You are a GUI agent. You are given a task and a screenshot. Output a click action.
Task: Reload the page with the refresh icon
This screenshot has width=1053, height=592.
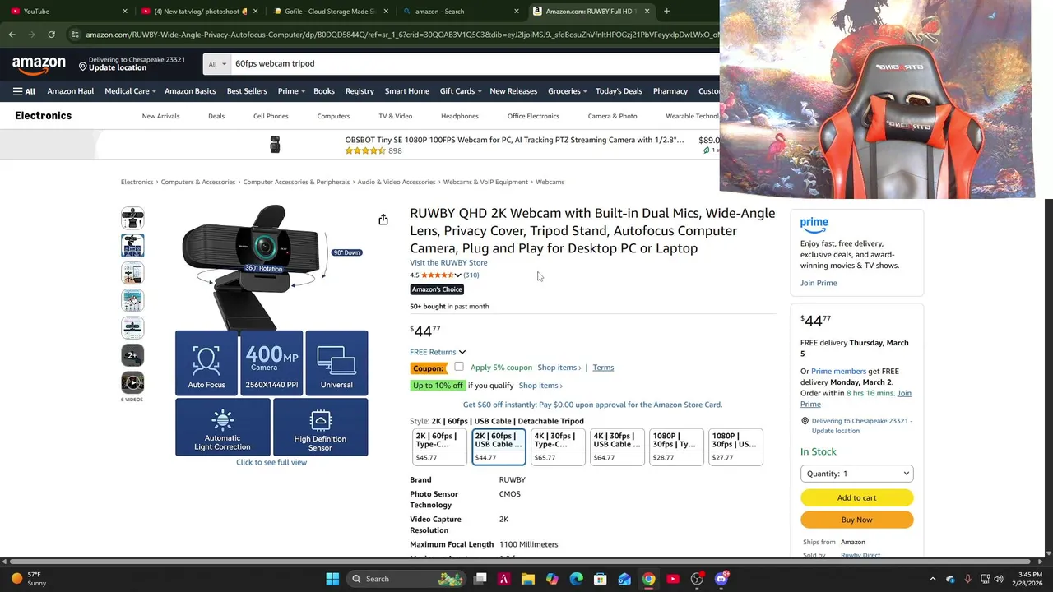point(51,35)
